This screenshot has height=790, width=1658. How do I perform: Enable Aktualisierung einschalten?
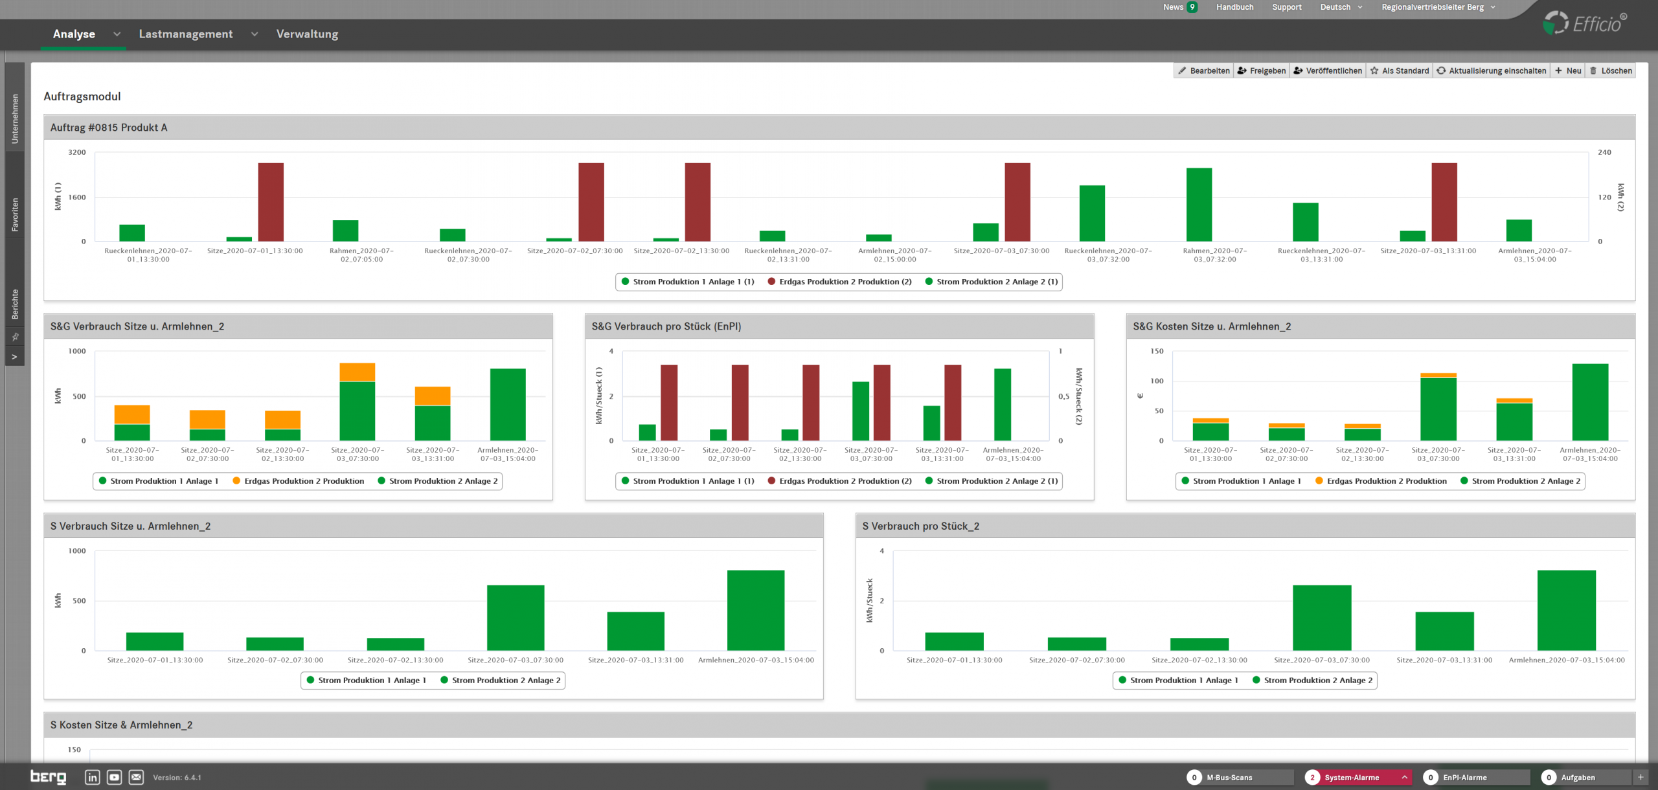[1492, 71]
